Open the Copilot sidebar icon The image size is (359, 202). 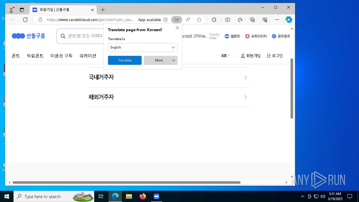point(289,20)
